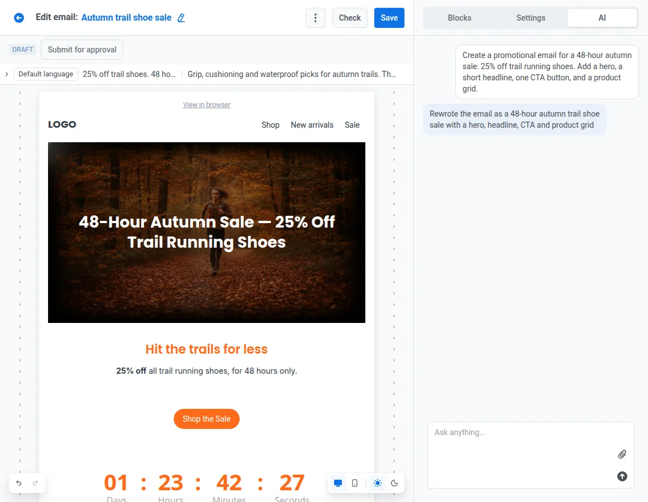The height and width of the screenshot is (502, 648).
Task: Save the email
Action: 389,18
